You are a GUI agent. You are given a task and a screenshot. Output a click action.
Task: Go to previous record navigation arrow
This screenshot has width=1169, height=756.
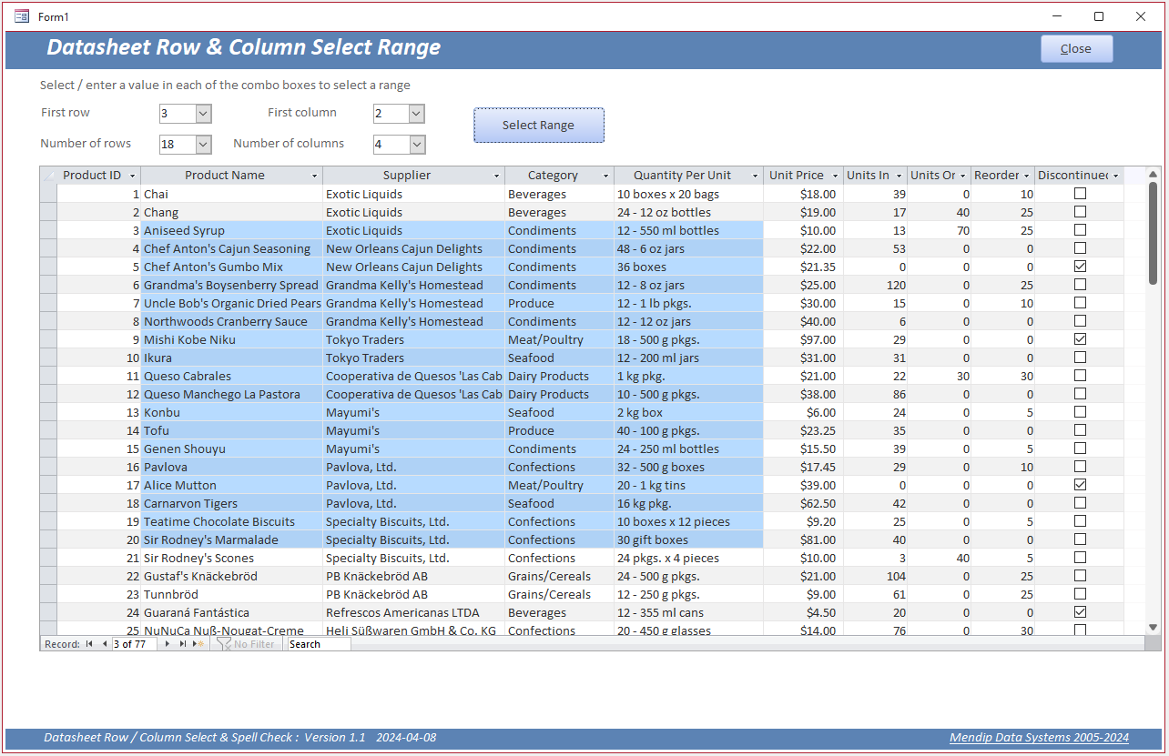[x=105, y=644]
